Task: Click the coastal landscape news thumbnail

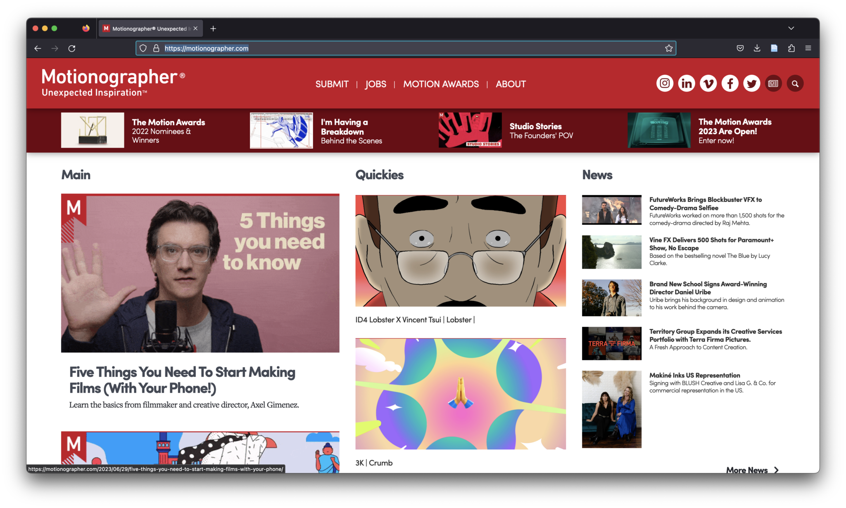Action: tap(611, 252)
